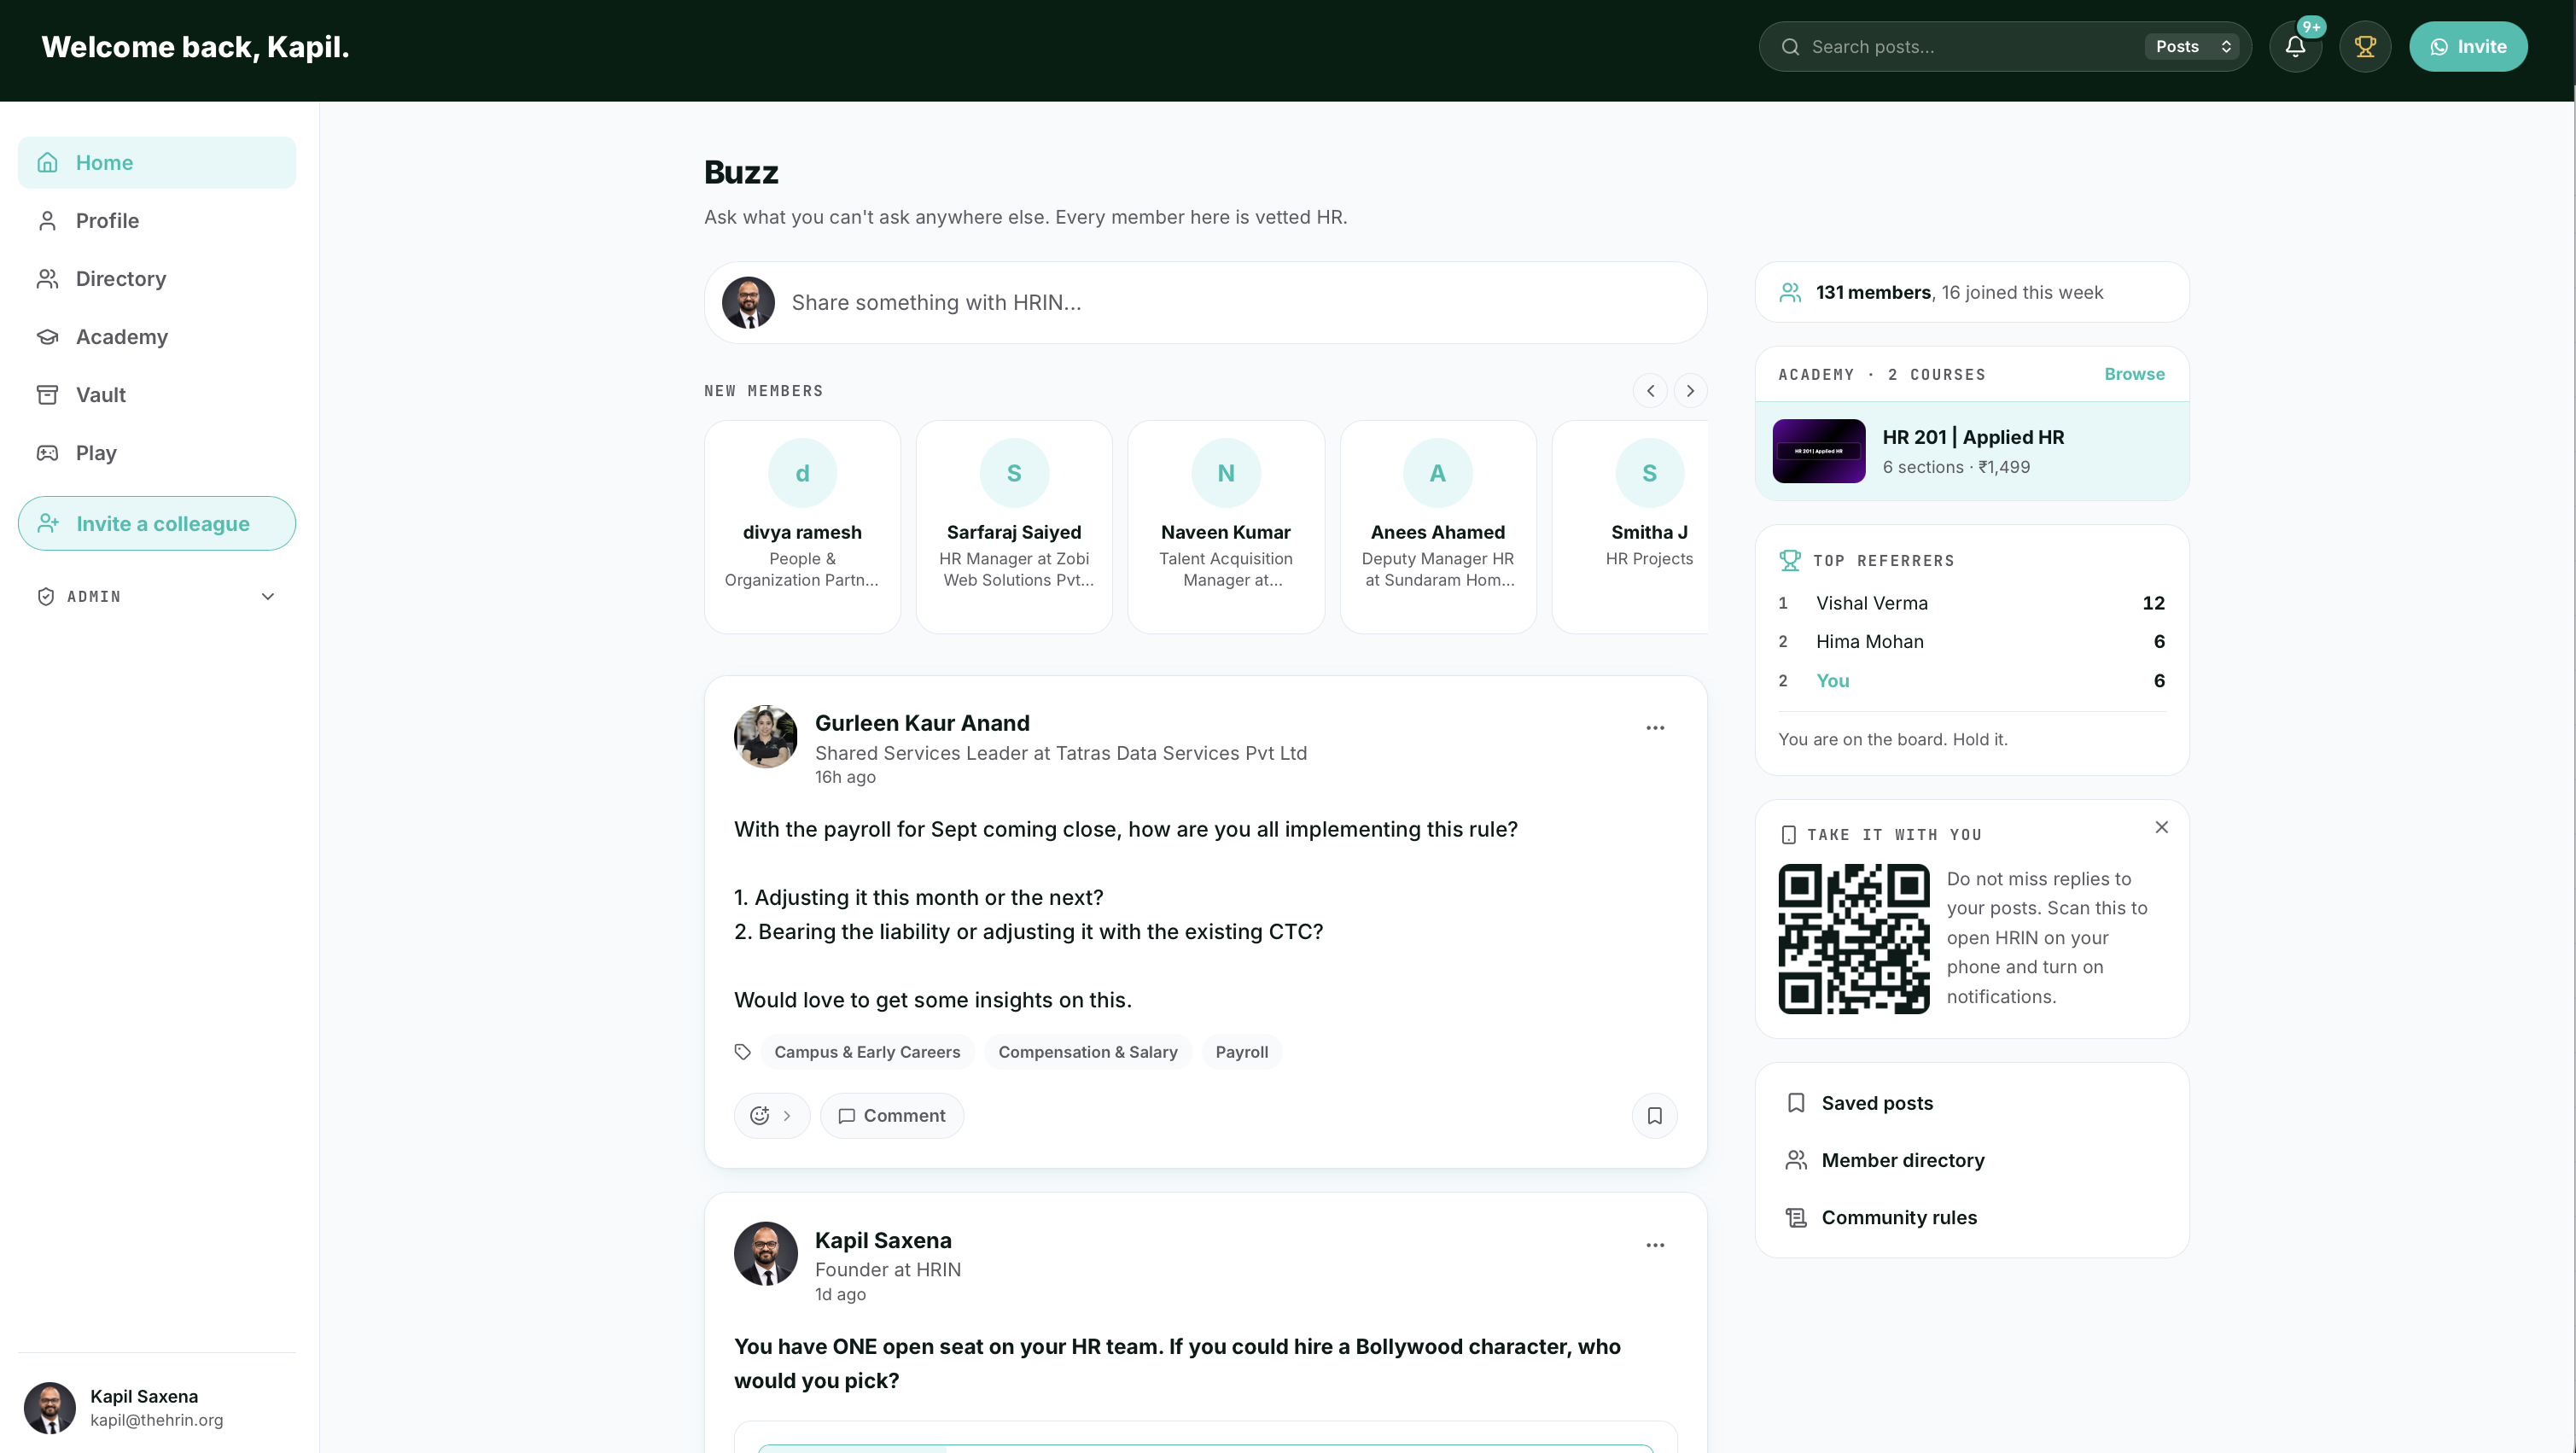
Task: Open Community rules
Action: 1972,1217
